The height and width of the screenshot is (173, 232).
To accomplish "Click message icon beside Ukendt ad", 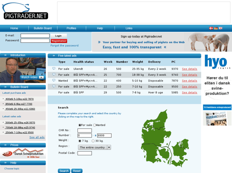I will tap(54, 69).
